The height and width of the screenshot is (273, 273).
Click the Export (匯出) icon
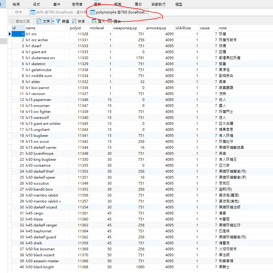click(110, 21)
